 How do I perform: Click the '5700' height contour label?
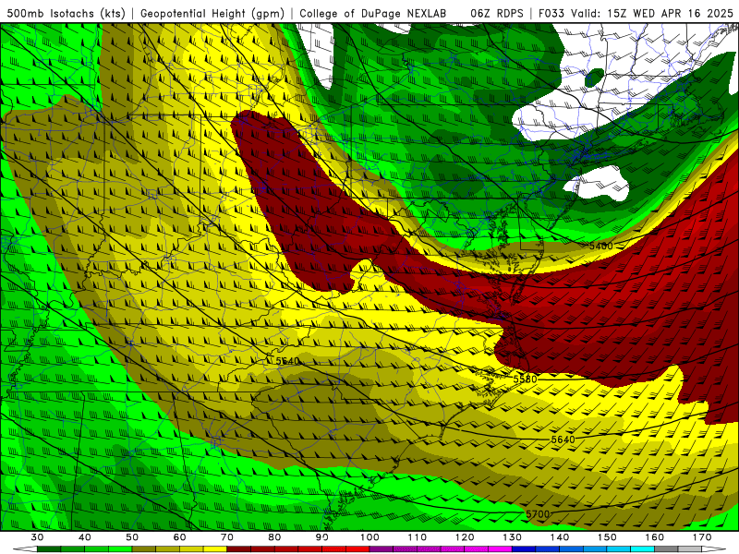[x=538, y=514]
